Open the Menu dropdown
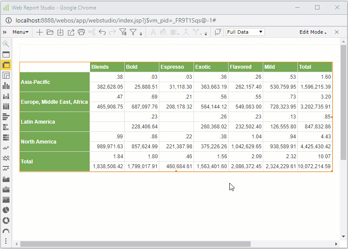This screenshot has width=348, height=249. (20, 32)
